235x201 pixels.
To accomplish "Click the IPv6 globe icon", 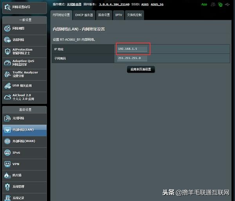I will tap(7, 153).
